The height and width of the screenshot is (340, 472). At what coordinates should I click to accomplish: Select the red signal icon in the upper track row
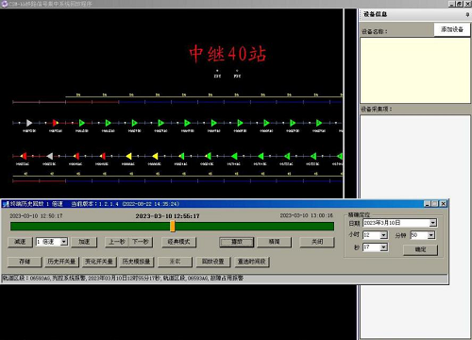pos(56,123)
